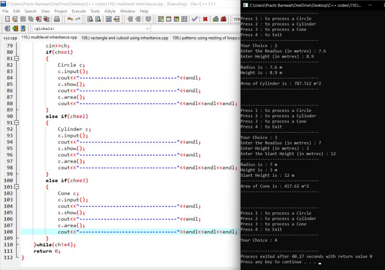Click the Go to Line toolbar icon

(116, 19)
